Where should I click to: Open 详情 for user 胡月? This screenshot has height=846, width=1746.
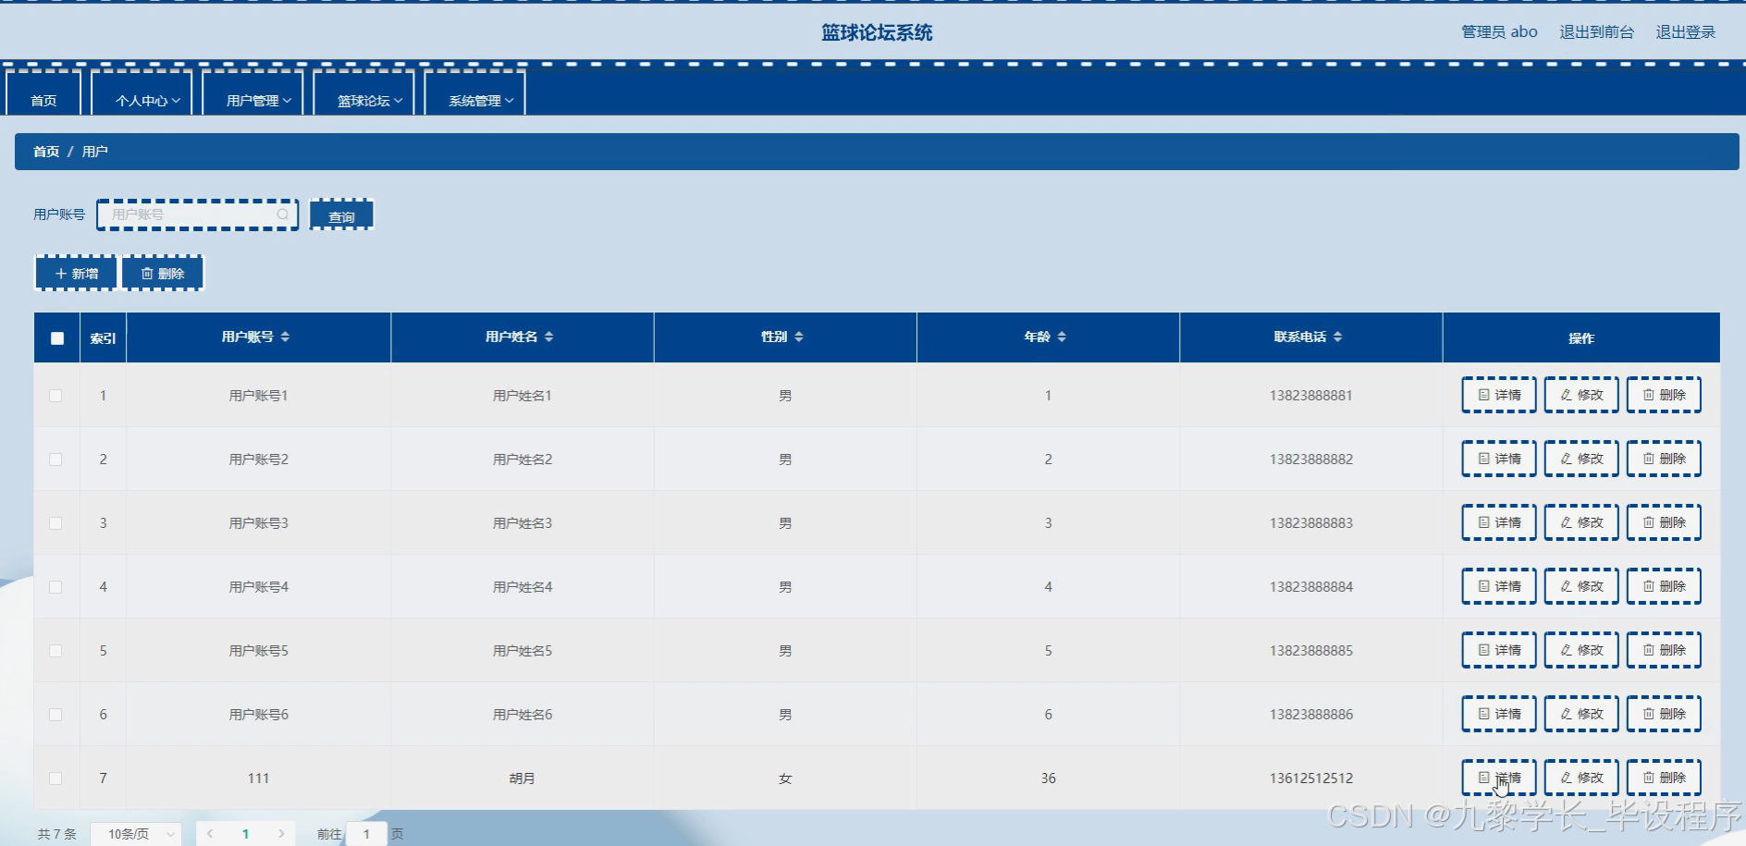pos(1499,778)
